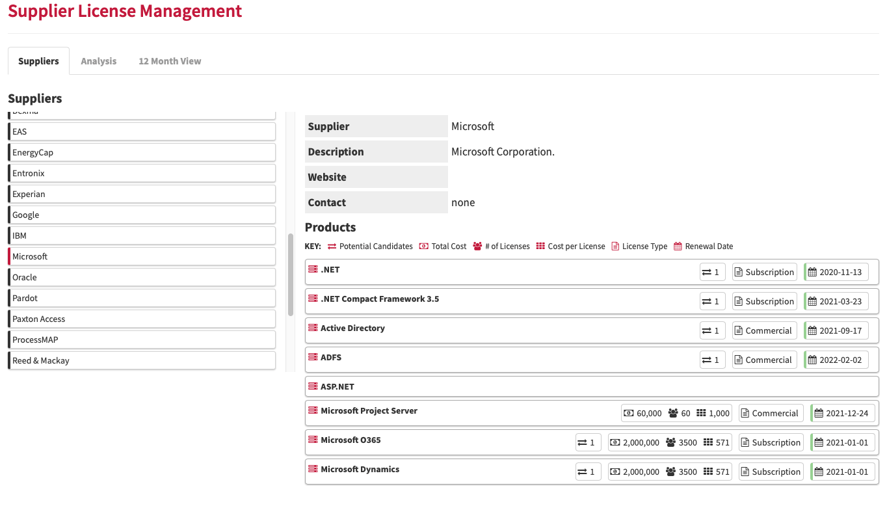Click the grid icon on Microsoft Dynamics row
This screenshot has width=887, height=506.
(x=708, y=472)
